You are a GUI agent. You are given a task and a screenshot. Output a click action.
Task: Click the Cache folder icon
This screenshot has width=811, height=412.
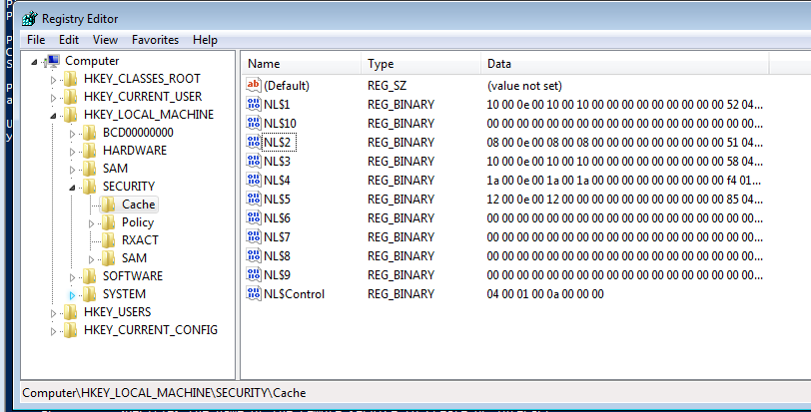[x=108, y=205]
